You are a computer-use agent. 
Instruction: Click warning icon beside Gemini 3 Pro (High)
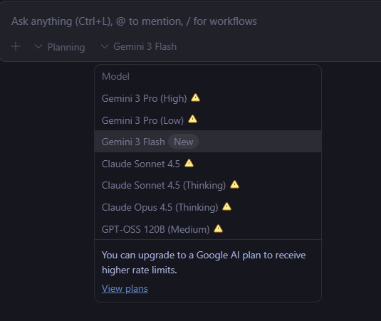point(195,98)
